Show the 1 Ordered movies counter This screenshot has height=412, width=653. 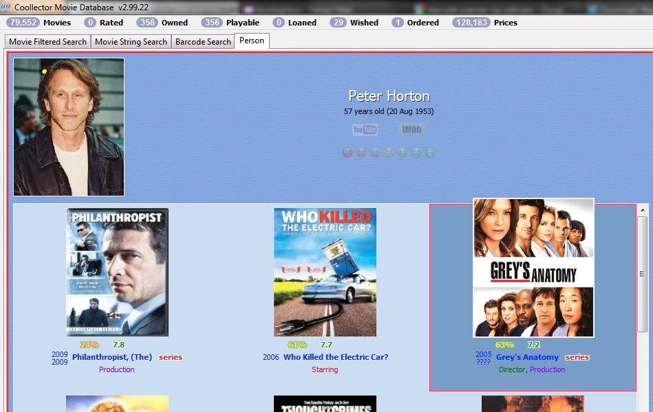tap(415, 23)
